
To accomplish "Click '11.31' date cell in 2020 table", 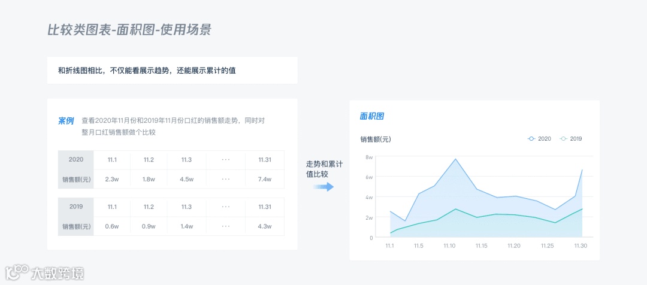I will 265,160.
